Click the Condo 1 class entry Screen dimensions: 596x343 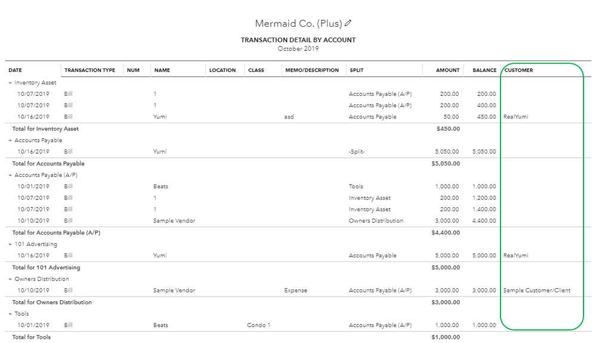[258, 325]
